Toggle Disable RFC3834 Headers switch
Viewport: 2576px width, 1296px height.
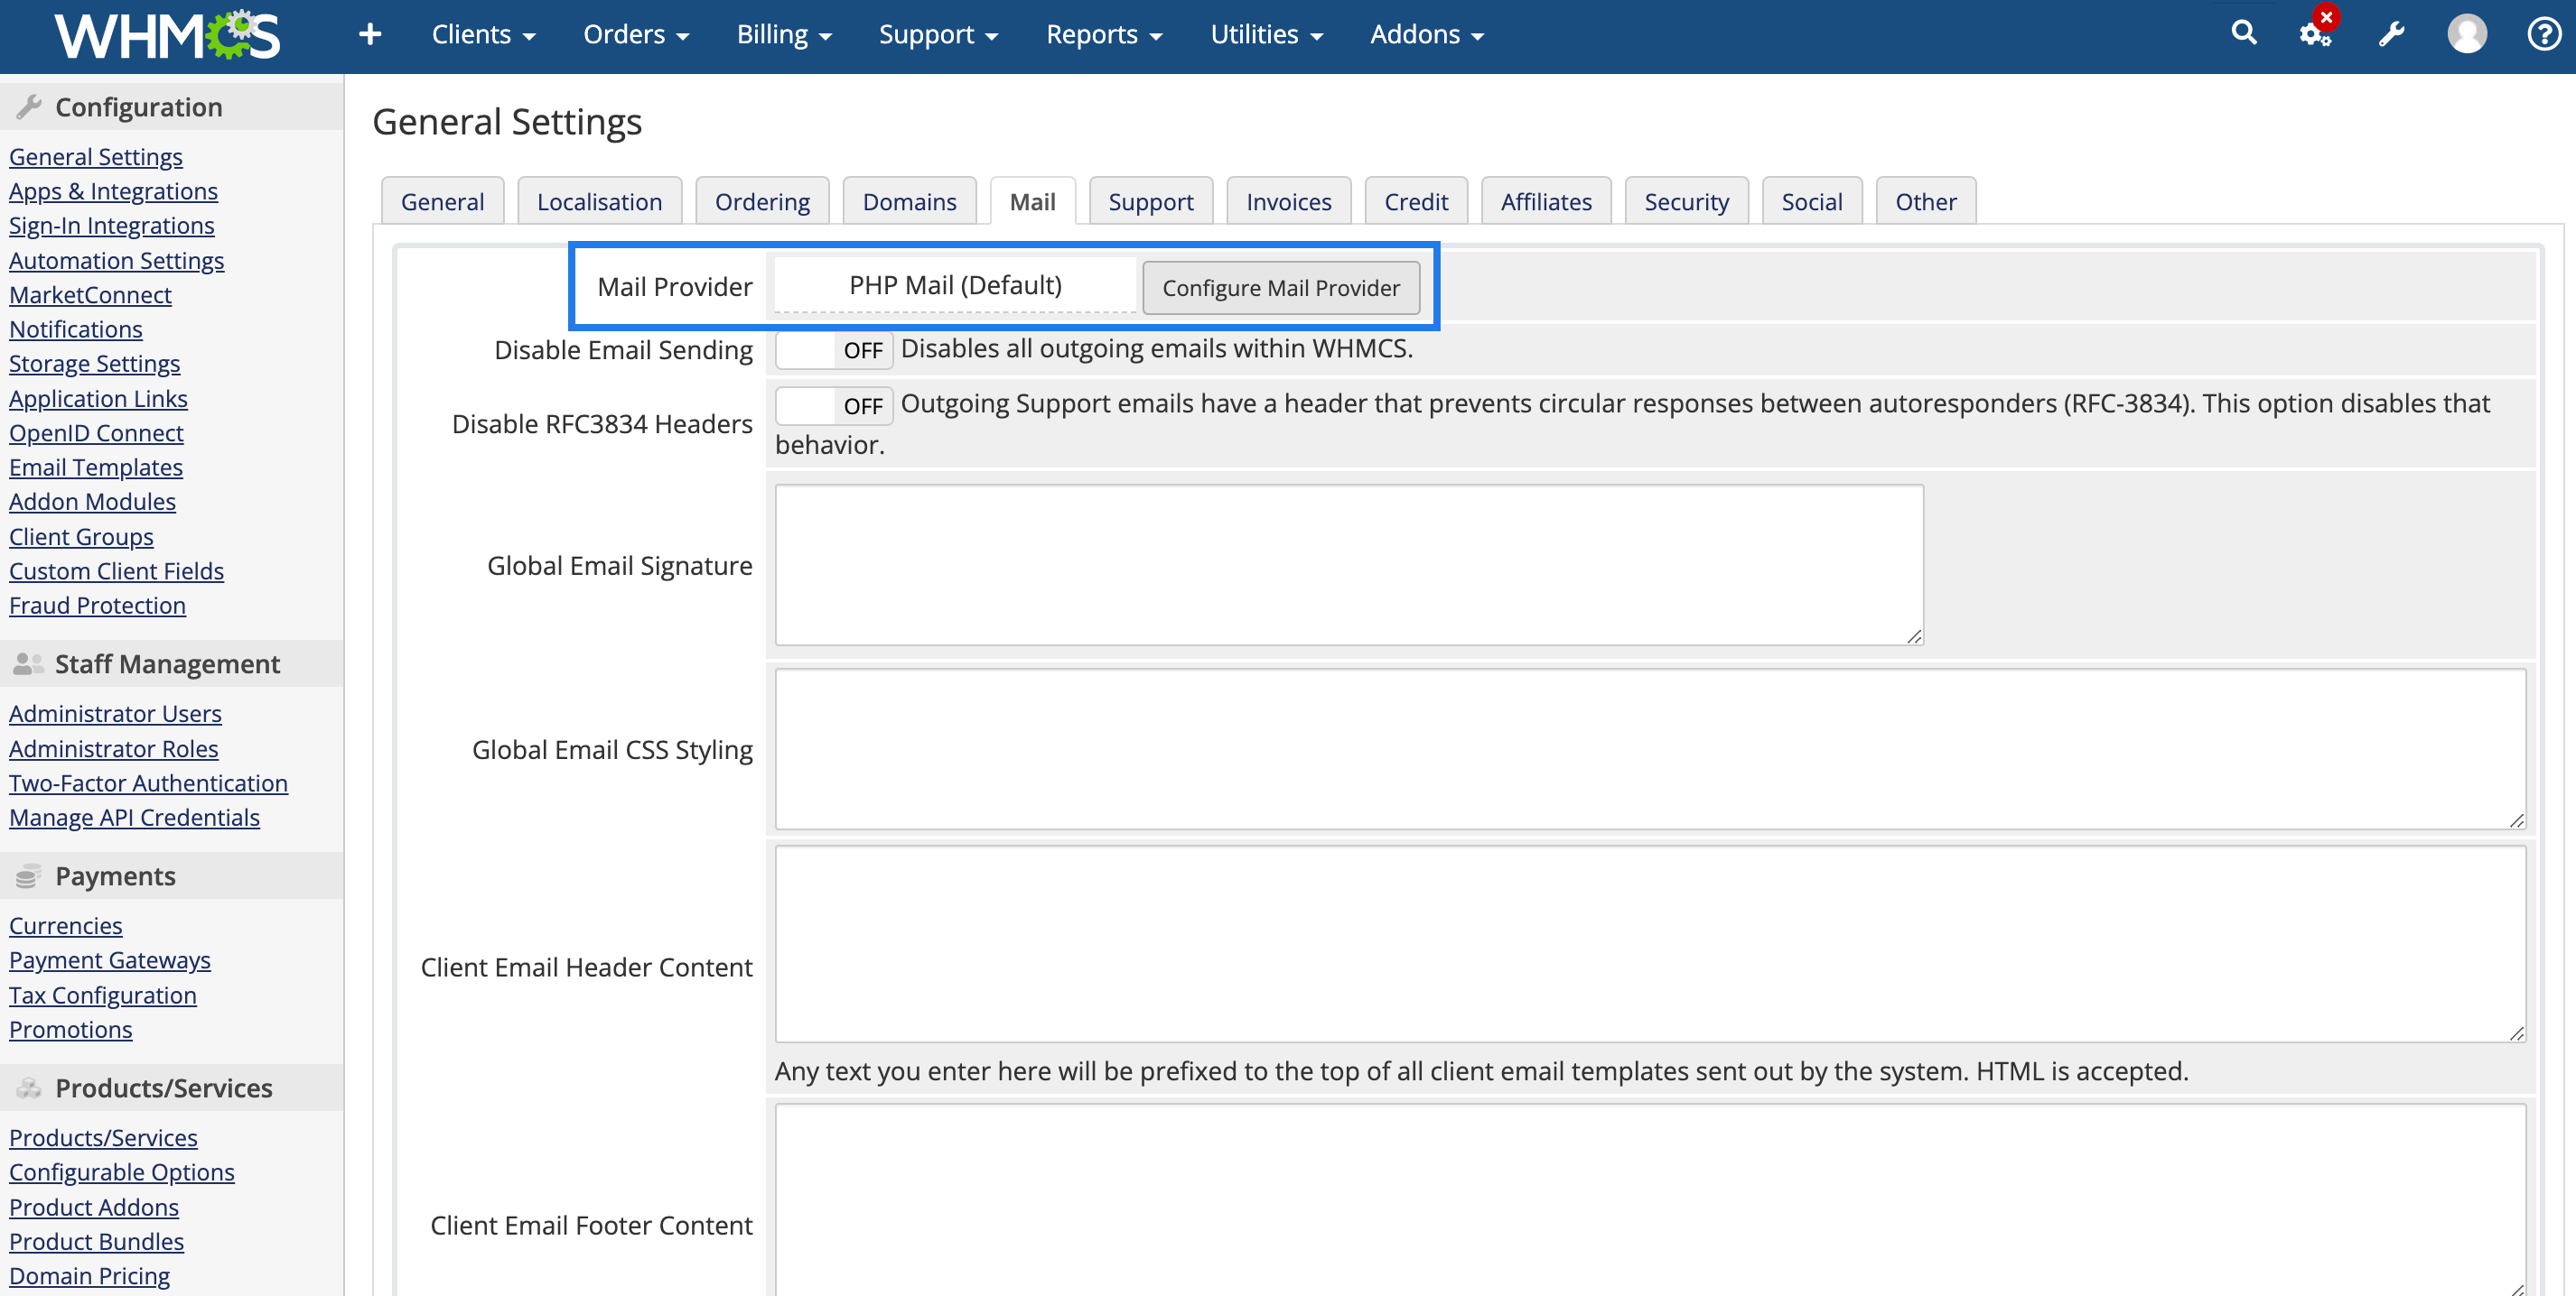point(833,406)
